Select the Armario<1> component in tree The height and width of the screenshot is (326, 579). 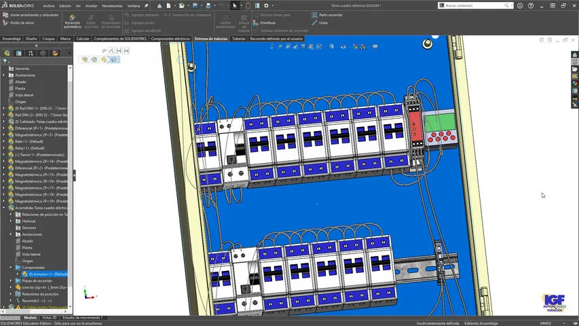point(44,274)
